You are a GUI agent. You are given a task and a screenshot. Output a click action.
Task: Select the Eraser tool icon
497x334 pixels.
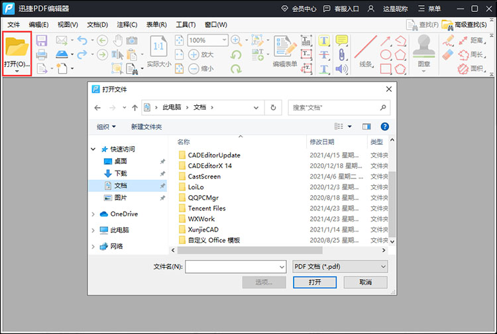448,54
